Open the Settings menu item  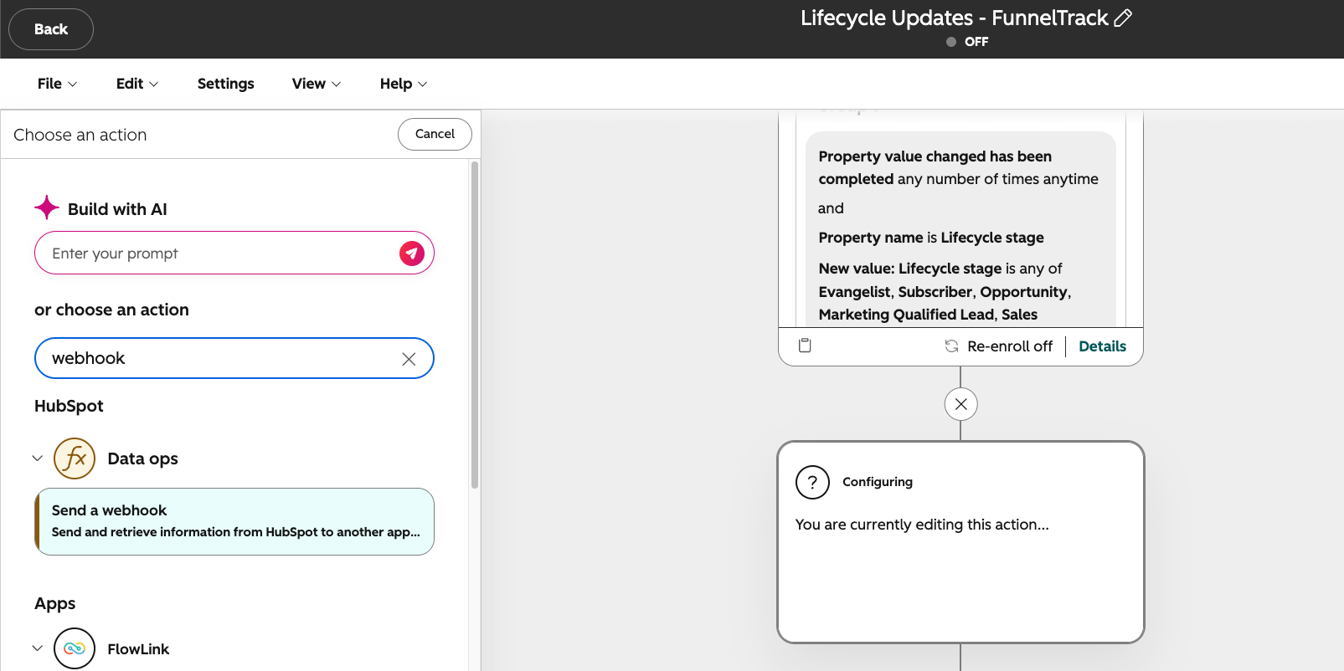[226, 84]
